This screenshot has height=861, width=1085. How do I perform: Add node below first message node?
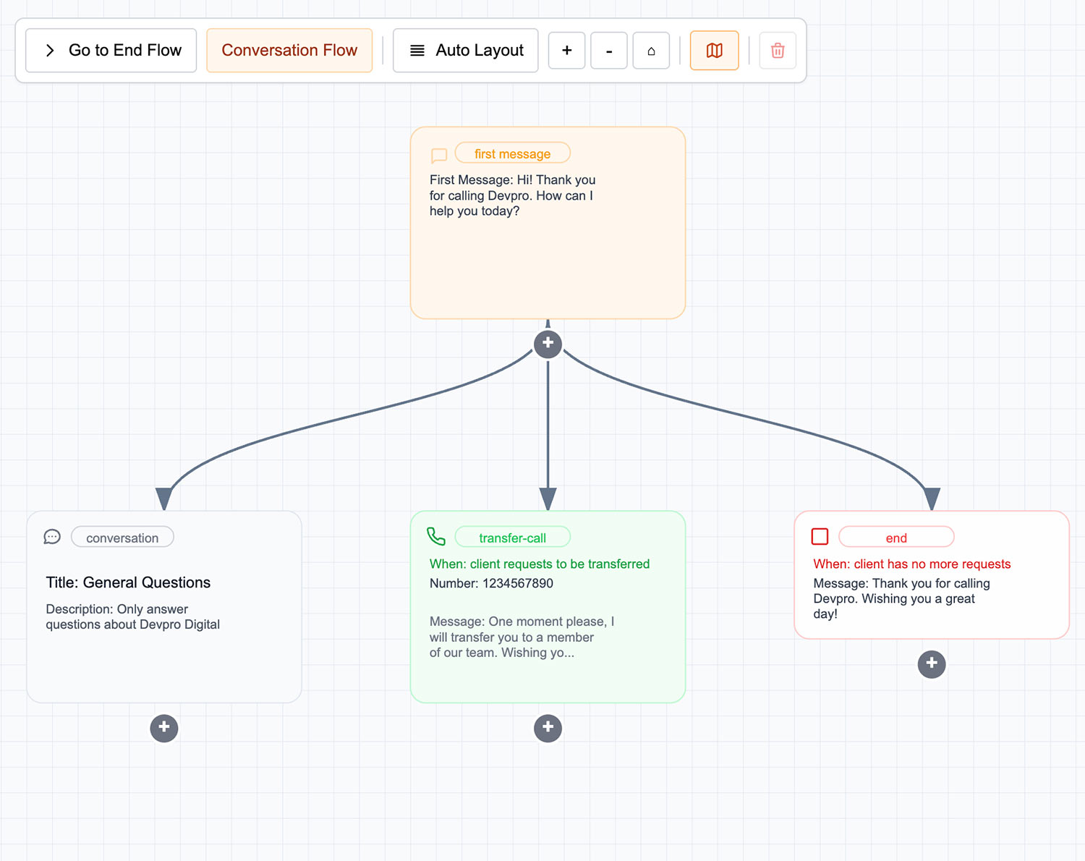pyautogui.click(x=548, y=343)
